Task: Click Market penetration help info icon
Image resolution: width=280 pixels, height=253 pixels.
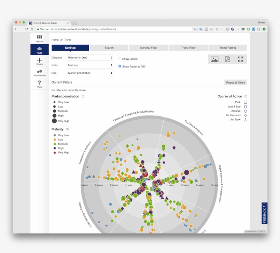Action: [83, 96]
